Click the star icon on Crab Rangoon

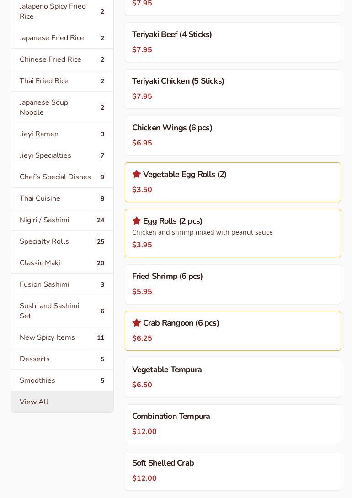(136, 323)
